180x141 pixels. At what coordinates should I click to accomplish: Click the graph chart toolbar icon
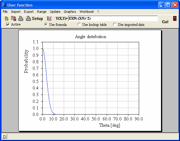click(49, 18)
